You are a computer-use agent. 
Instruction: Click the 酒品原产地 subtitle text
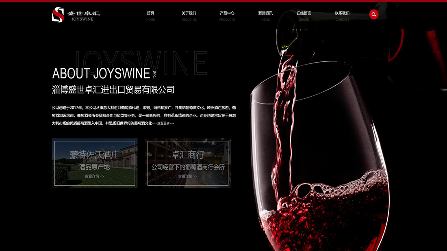(x=94, y=167)
